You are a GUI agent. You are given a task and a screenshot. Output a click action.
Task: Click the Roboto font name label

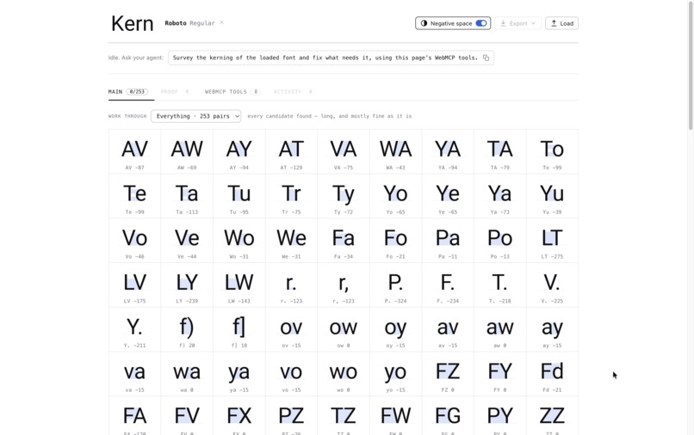[176, 23]
